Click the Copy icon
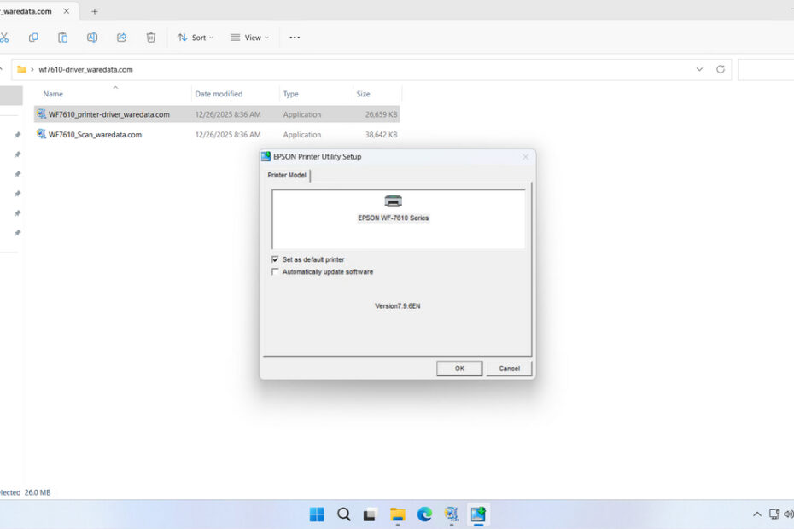 coord(34,38)
